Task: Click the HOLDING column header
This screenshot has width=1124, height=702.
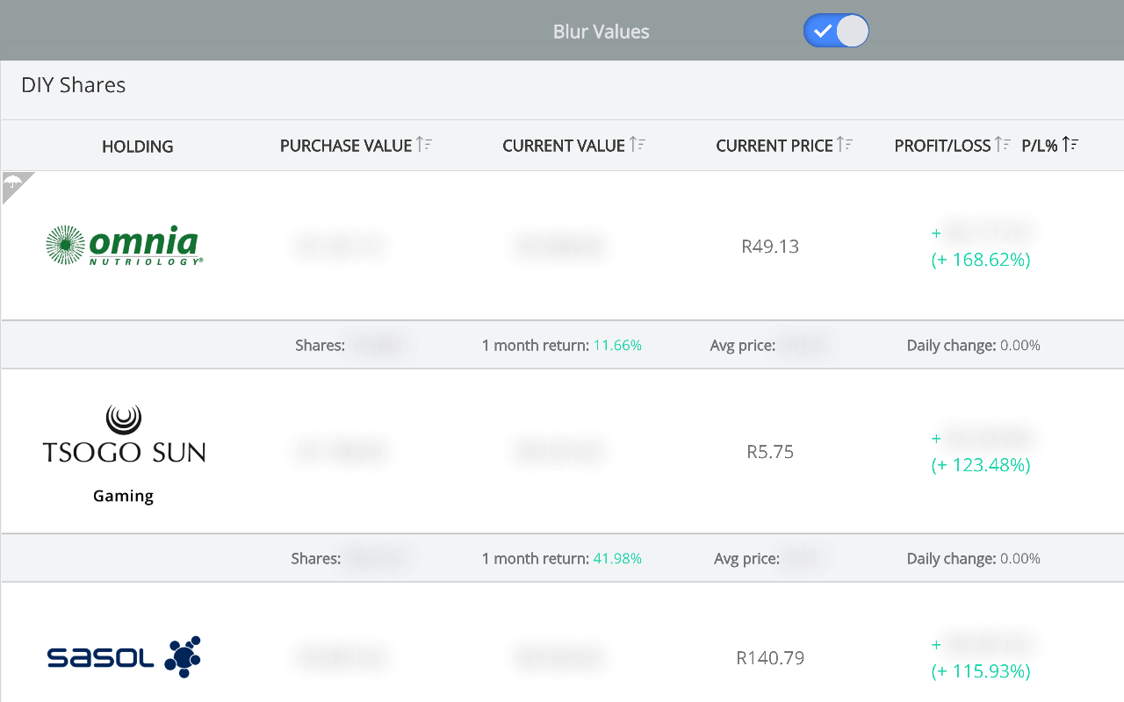Action: [x=138, y=147]
